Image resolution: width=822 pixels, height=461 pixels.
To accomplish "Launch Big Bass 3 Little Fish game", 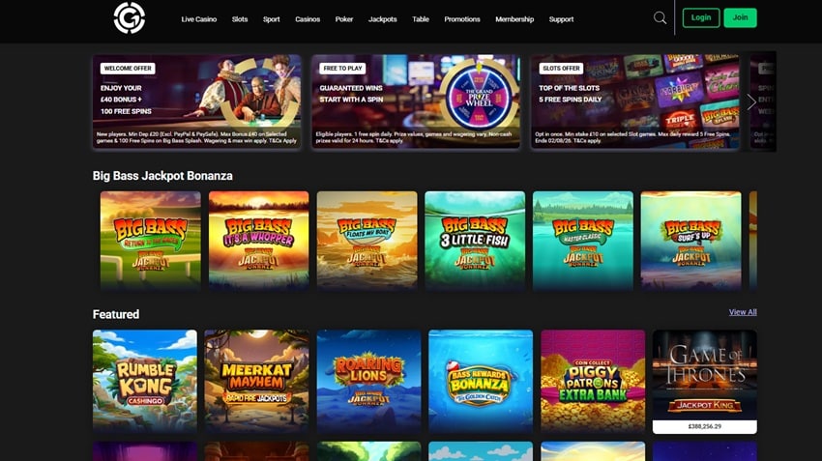I will (x=475, y=241).
